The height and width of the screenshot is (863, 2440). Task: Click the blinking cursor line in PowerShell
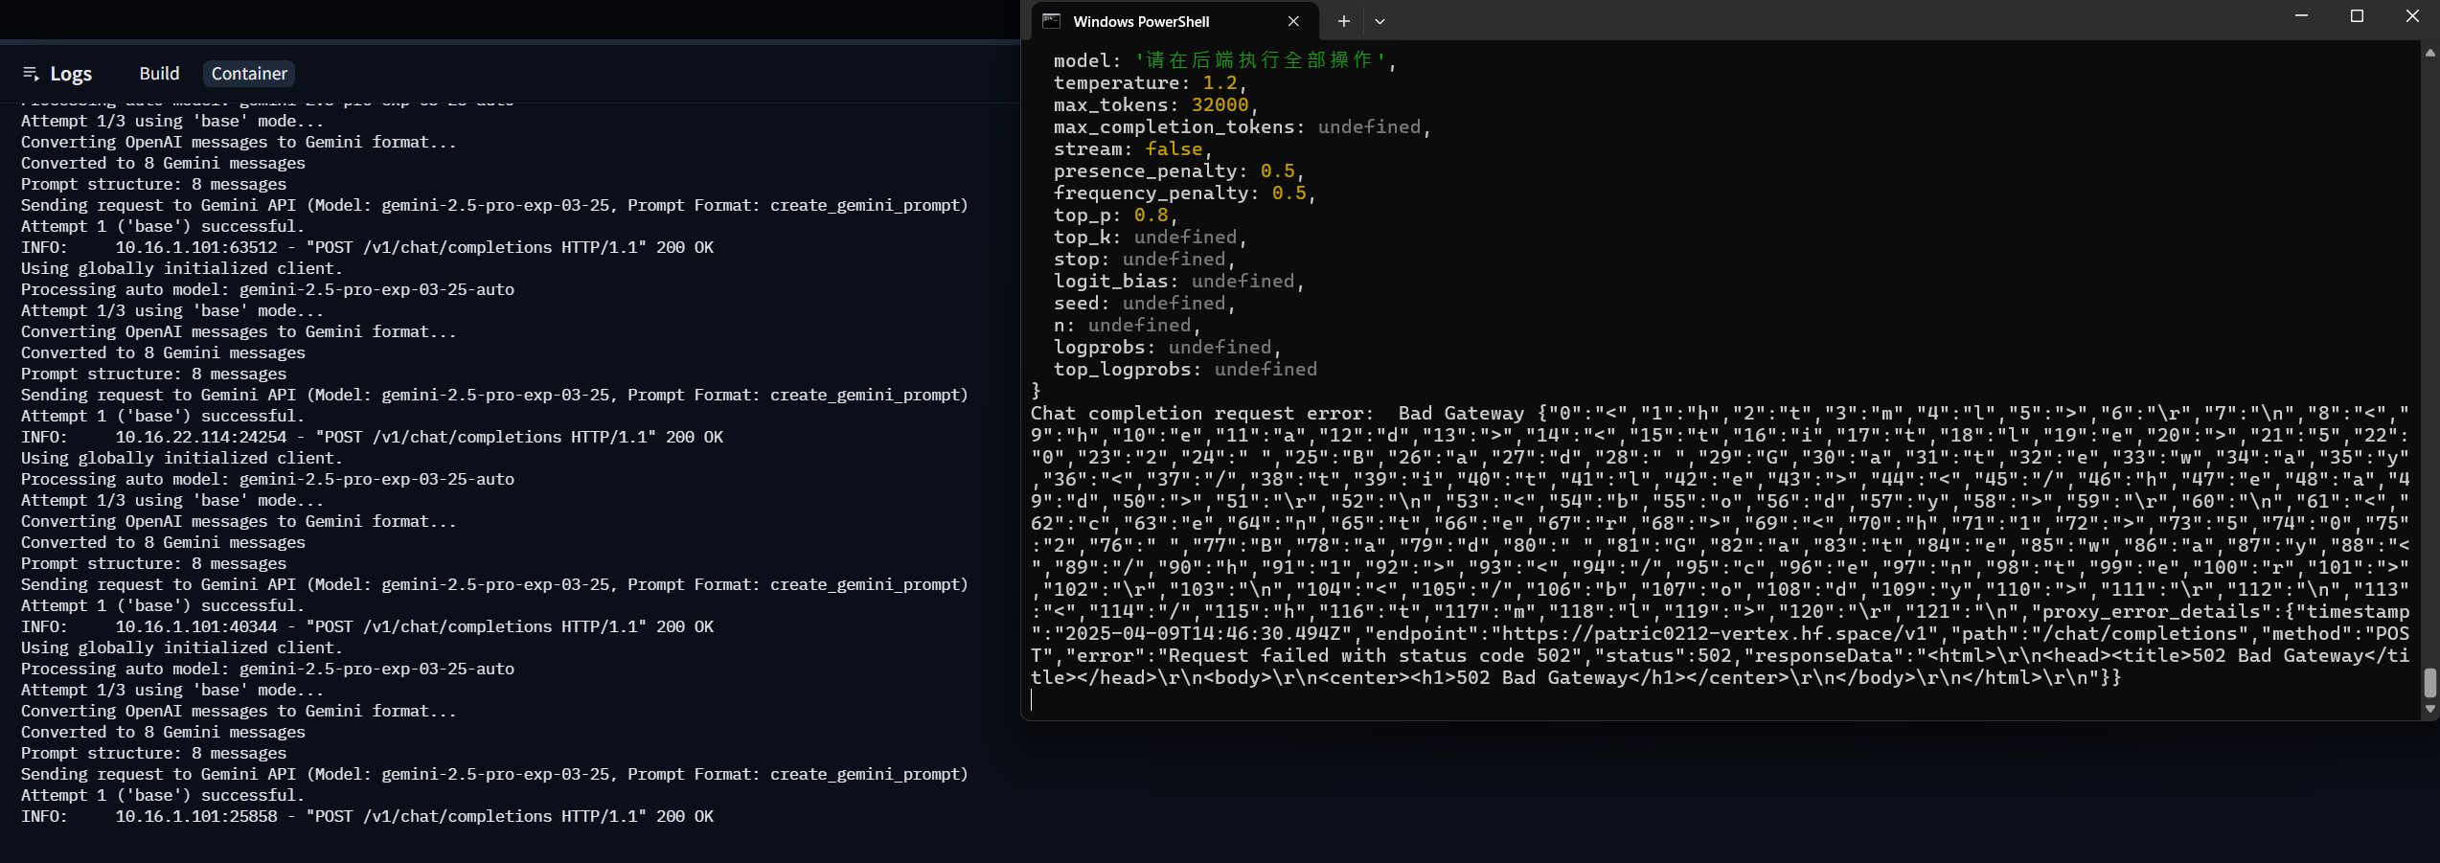pos(1033,700)
